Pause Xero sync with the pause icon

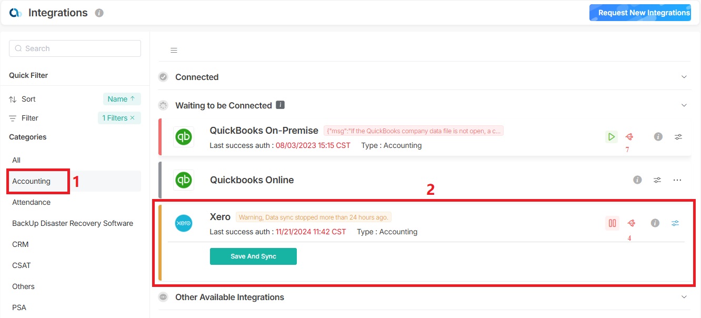point(612,223)
